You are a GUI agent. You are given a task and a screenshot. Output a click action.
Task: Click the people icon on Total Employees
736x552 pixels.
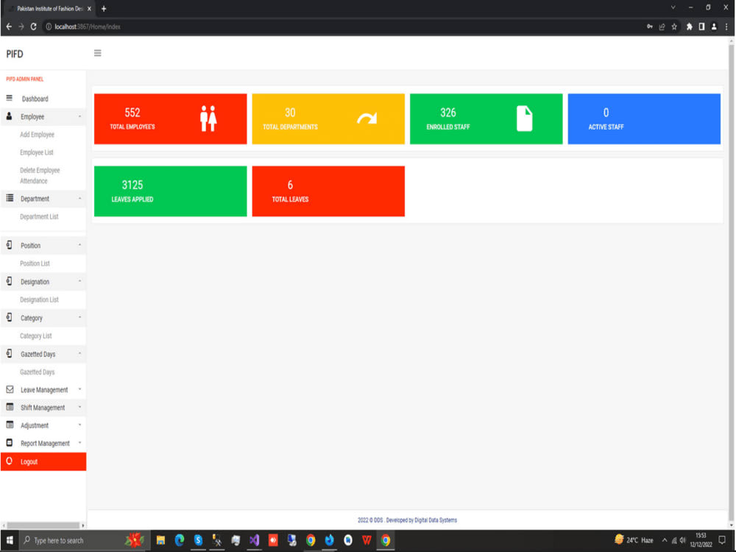pyautogui.click(x=208, y=118)
